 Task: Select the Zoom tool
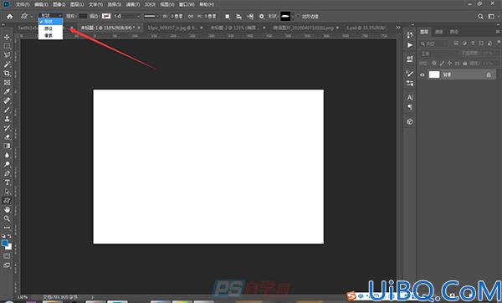pos(7,218)
